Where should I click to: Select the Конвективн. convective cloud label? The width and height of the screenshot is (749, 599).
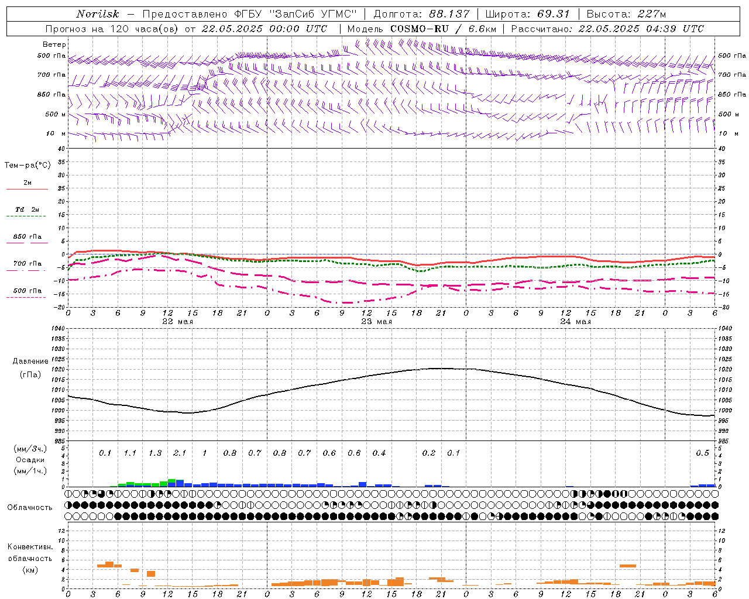[30, 547]
